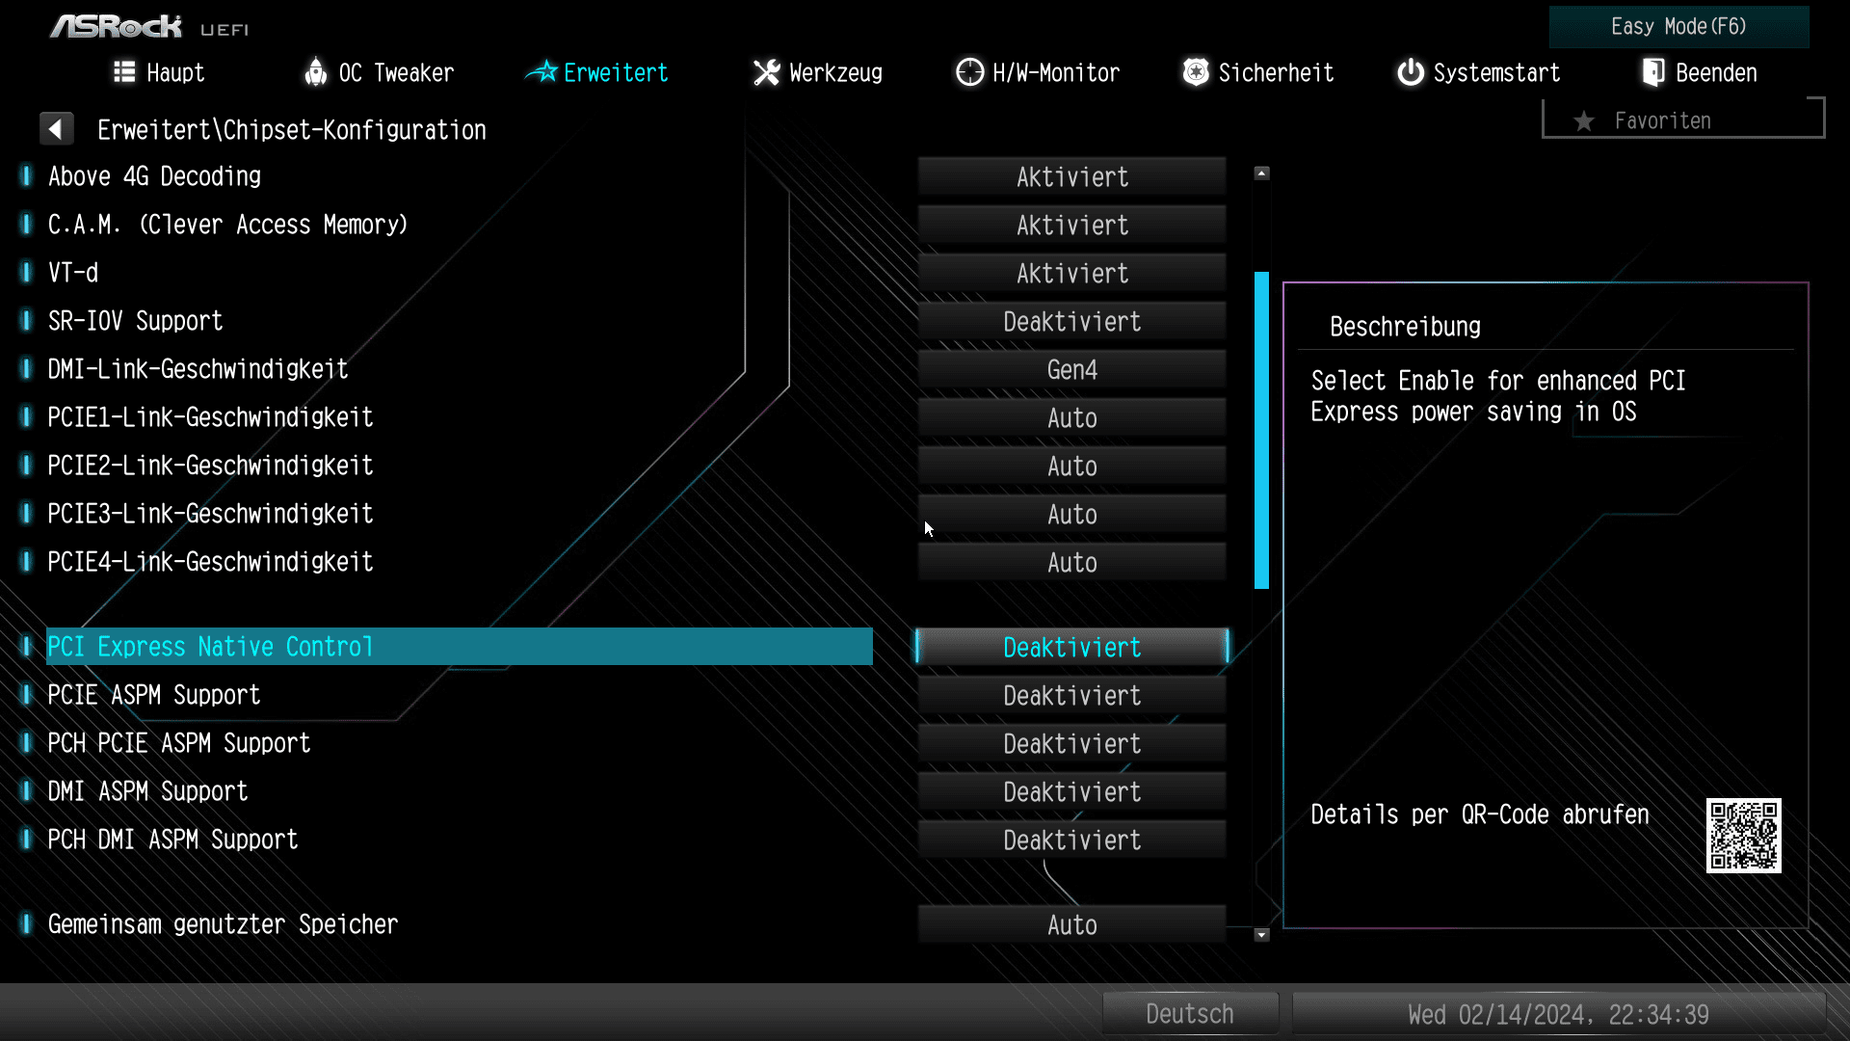
Task: Click the Favoriten star icon
Action: tap(1583, 121)
